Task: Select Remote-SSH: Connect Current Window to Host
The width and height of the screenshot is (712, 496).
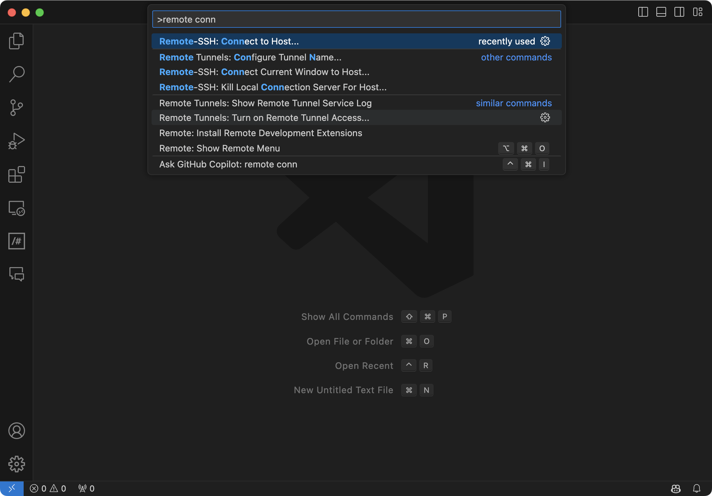Action: coord(357,72)
